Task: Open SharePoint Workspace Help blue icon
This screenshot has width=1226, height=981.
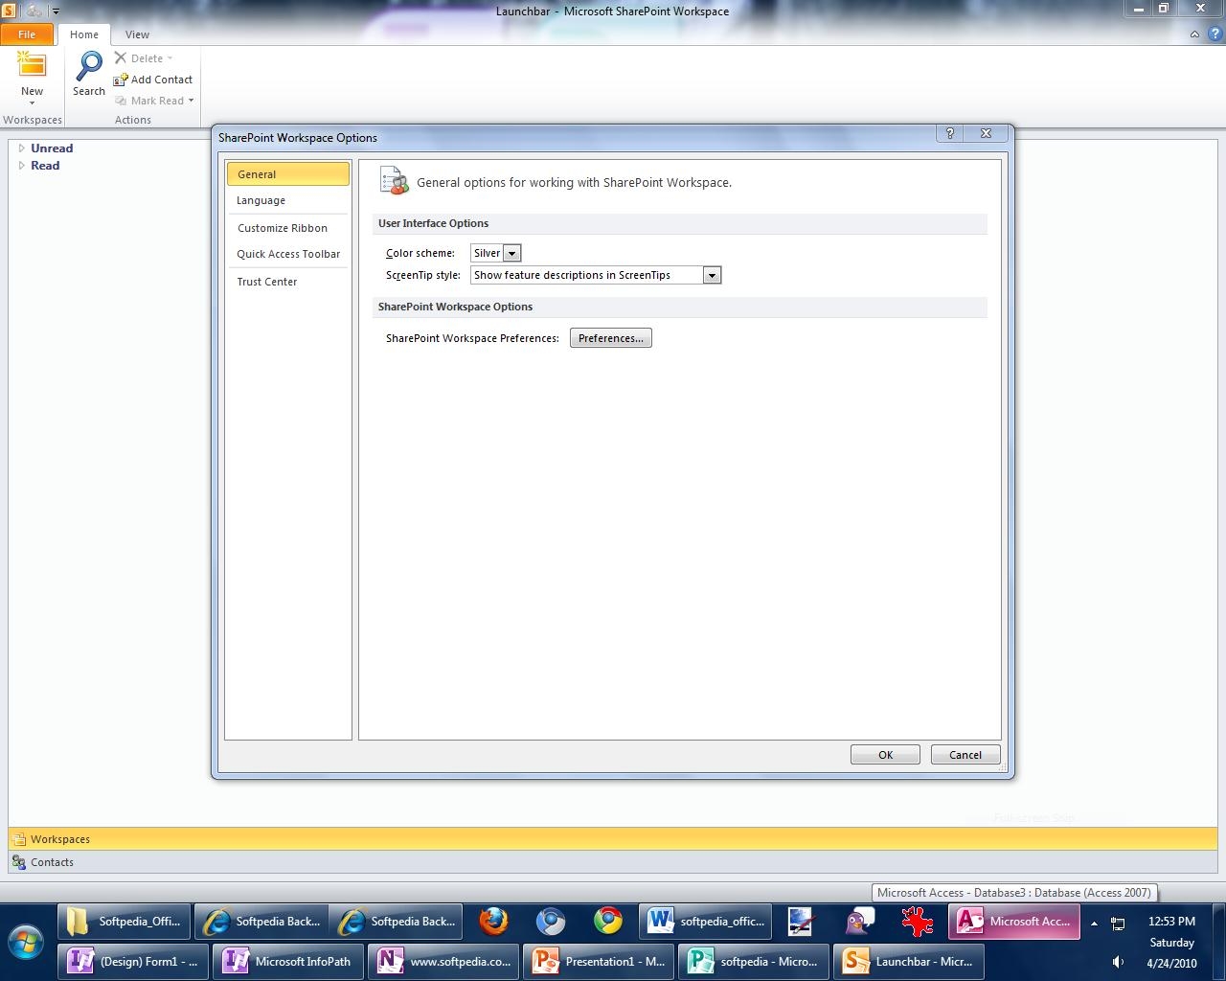Action: [1214, 34]
